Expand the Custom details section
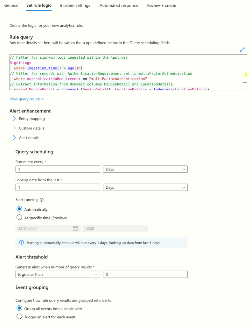 (14, 128)
